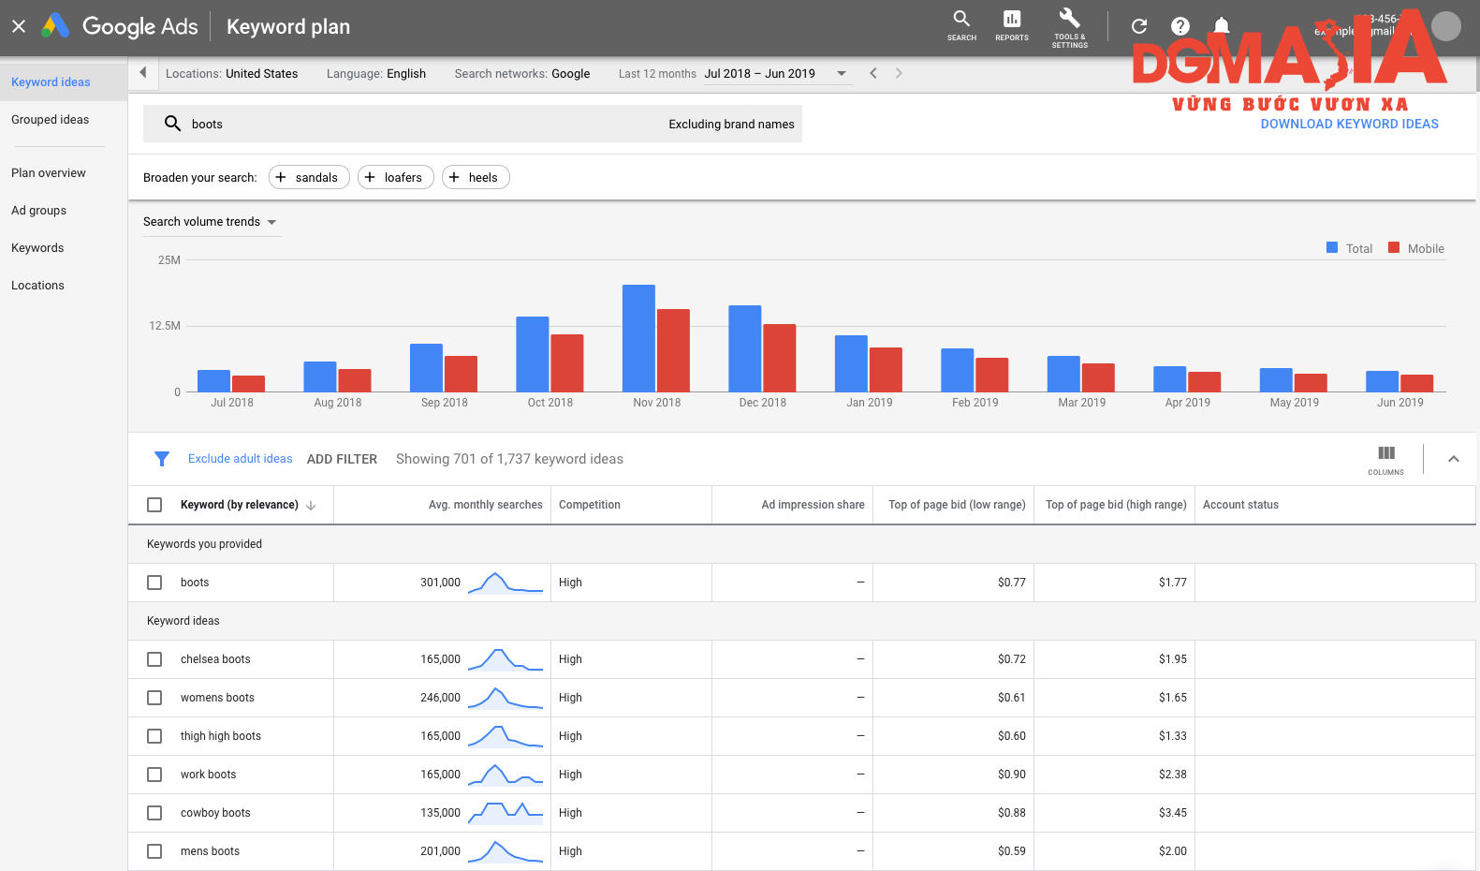Close the keyword plan with the X icon
This screenshot has height=871, width=1480.
(x=19, y=26)
